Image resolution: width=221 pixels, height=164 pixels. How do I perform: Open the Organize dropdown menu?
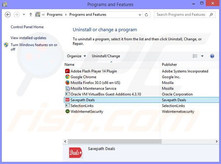[x=76, y=56]
